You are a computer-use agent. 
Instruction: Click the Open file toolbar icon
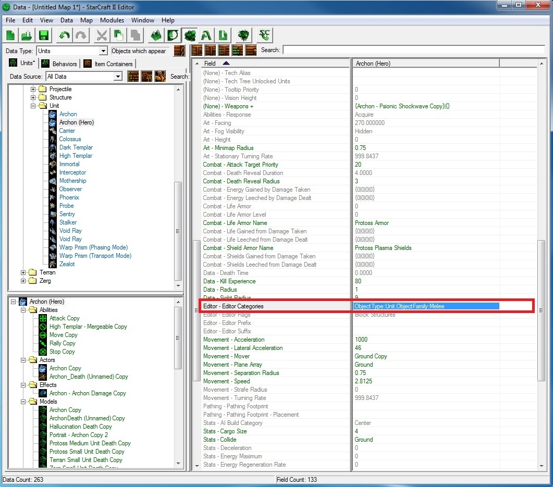point(27,35)
